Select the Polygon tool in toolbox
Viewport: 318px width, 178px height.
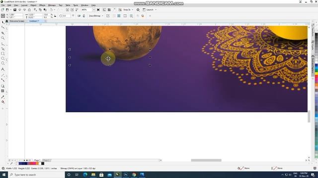pyautogui.click(x=2, y=63)
